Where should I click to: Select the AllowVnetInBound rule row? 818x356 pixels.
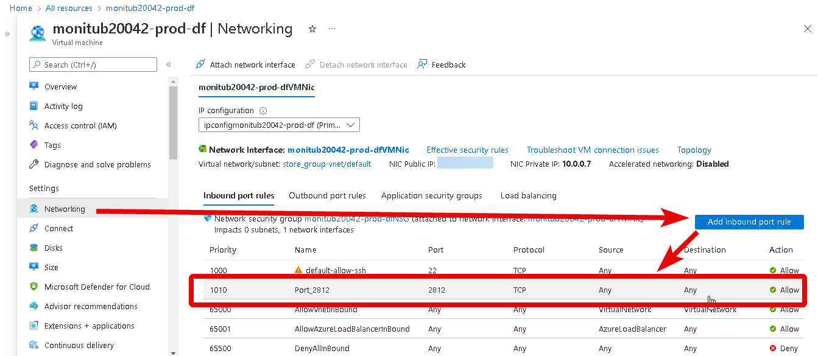503,310
